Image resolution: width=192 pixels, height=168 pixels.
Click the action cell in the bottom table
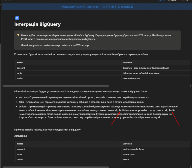[x=68, y=160]
